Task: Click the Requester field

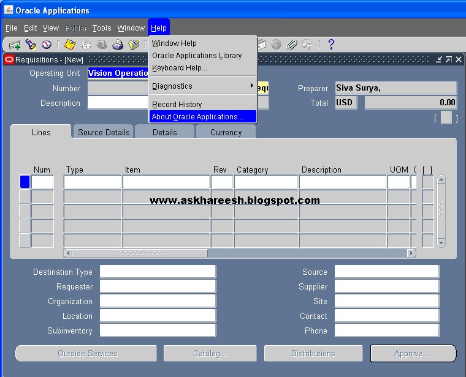Action: point(158,286)
